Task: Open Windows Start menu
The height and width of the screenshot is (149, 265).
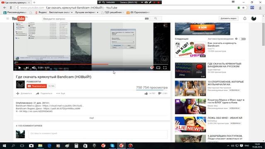Action: pos(5,146)
